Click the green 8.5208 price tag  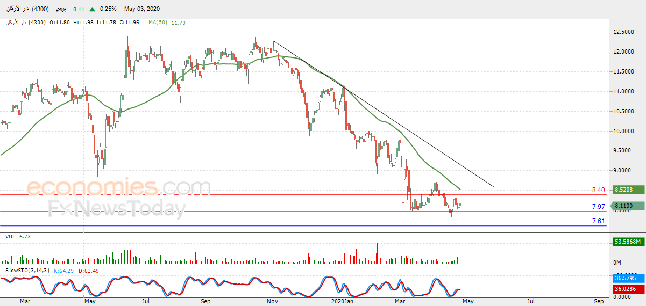[x=629, y=190]
